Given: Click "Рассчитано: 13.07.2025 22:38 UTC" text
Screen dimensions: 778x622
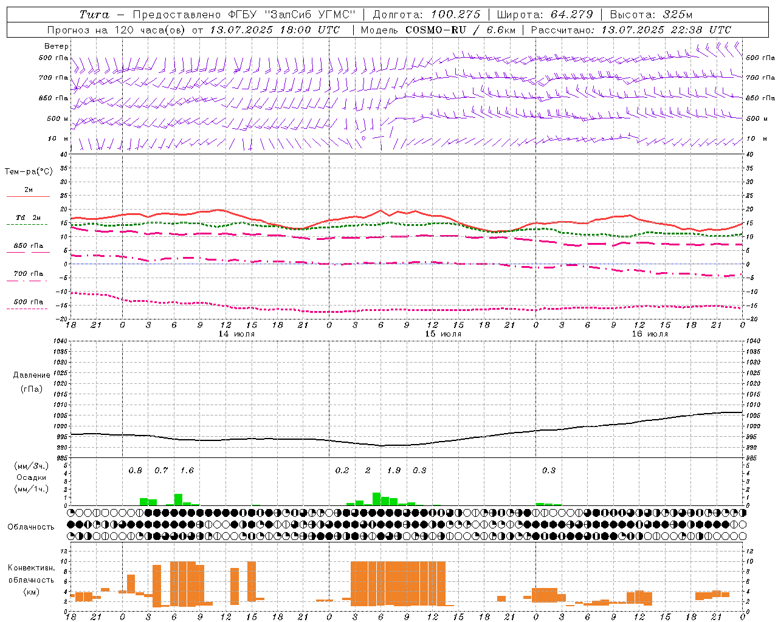Looking at the screenshot, I should 631,30.
